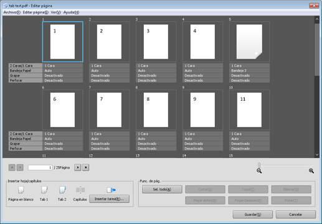322x224 pixels.
Task: Select the page 5 thumbnail with folded corner
Action: click(x=249, y=42)
